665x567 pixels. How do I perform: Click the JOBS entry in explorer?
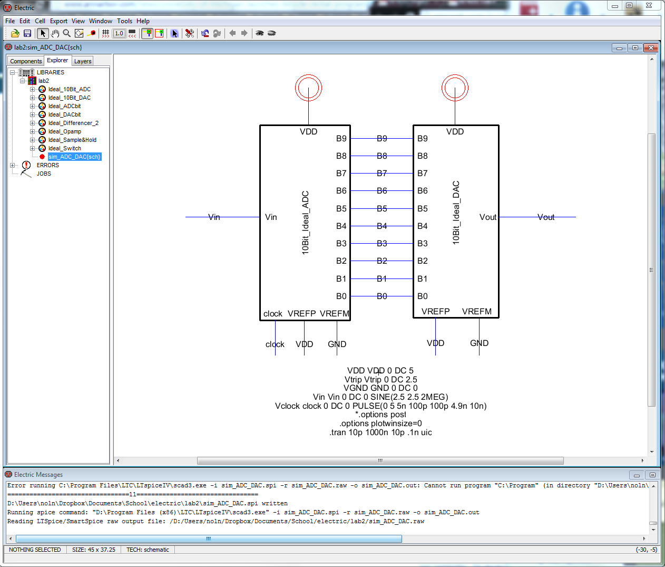coord(44,174)
